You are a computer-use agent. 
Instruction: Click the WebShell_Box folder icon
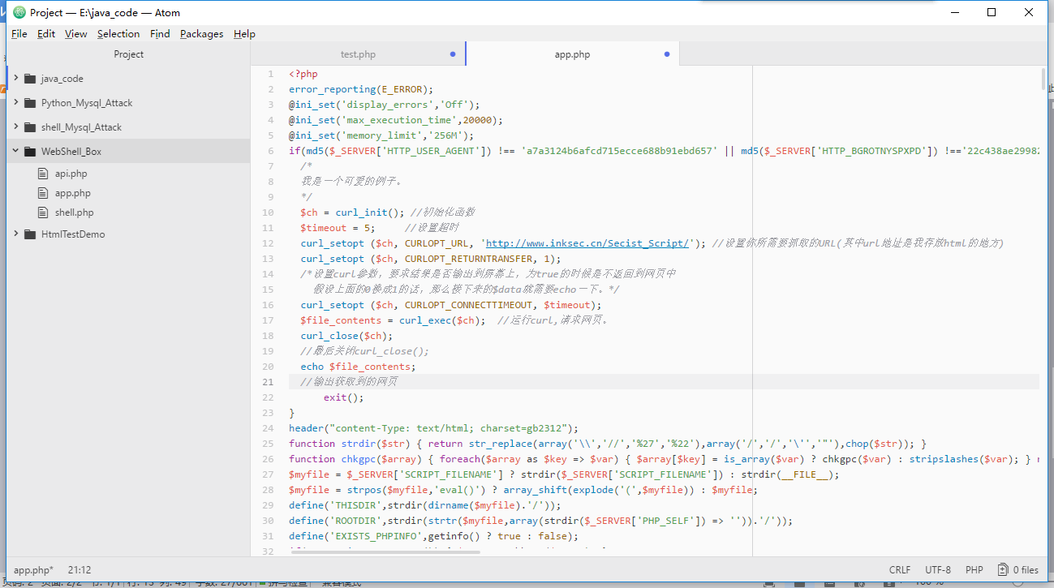point(30,152)
